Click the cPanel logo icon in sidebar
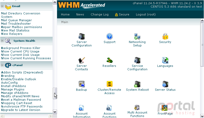This screenshot has height=118, width=204. coord(8,65)
